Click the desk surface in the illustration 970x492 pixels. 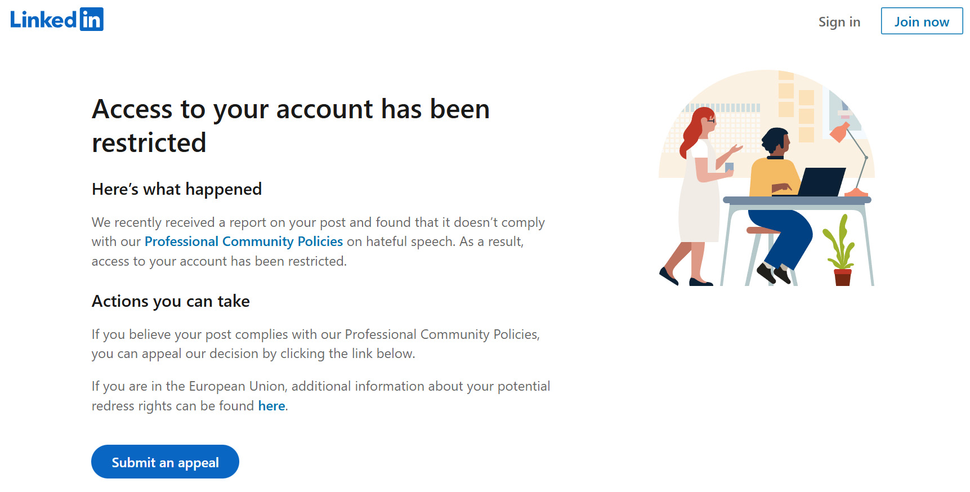797,200
